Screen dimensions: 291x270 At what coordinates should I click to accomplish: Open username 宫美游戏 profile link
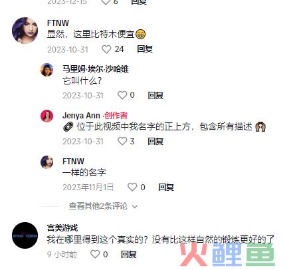62,227
